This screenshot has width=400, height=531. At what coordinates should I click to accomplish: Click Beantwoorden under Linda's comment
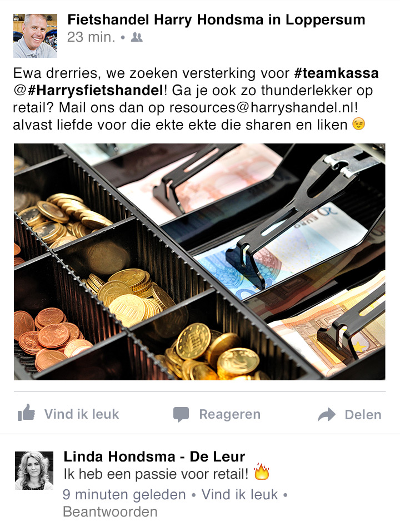110,512
